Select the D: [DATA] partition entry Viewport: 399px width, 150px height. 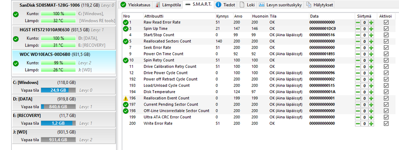tap(64, 103)
